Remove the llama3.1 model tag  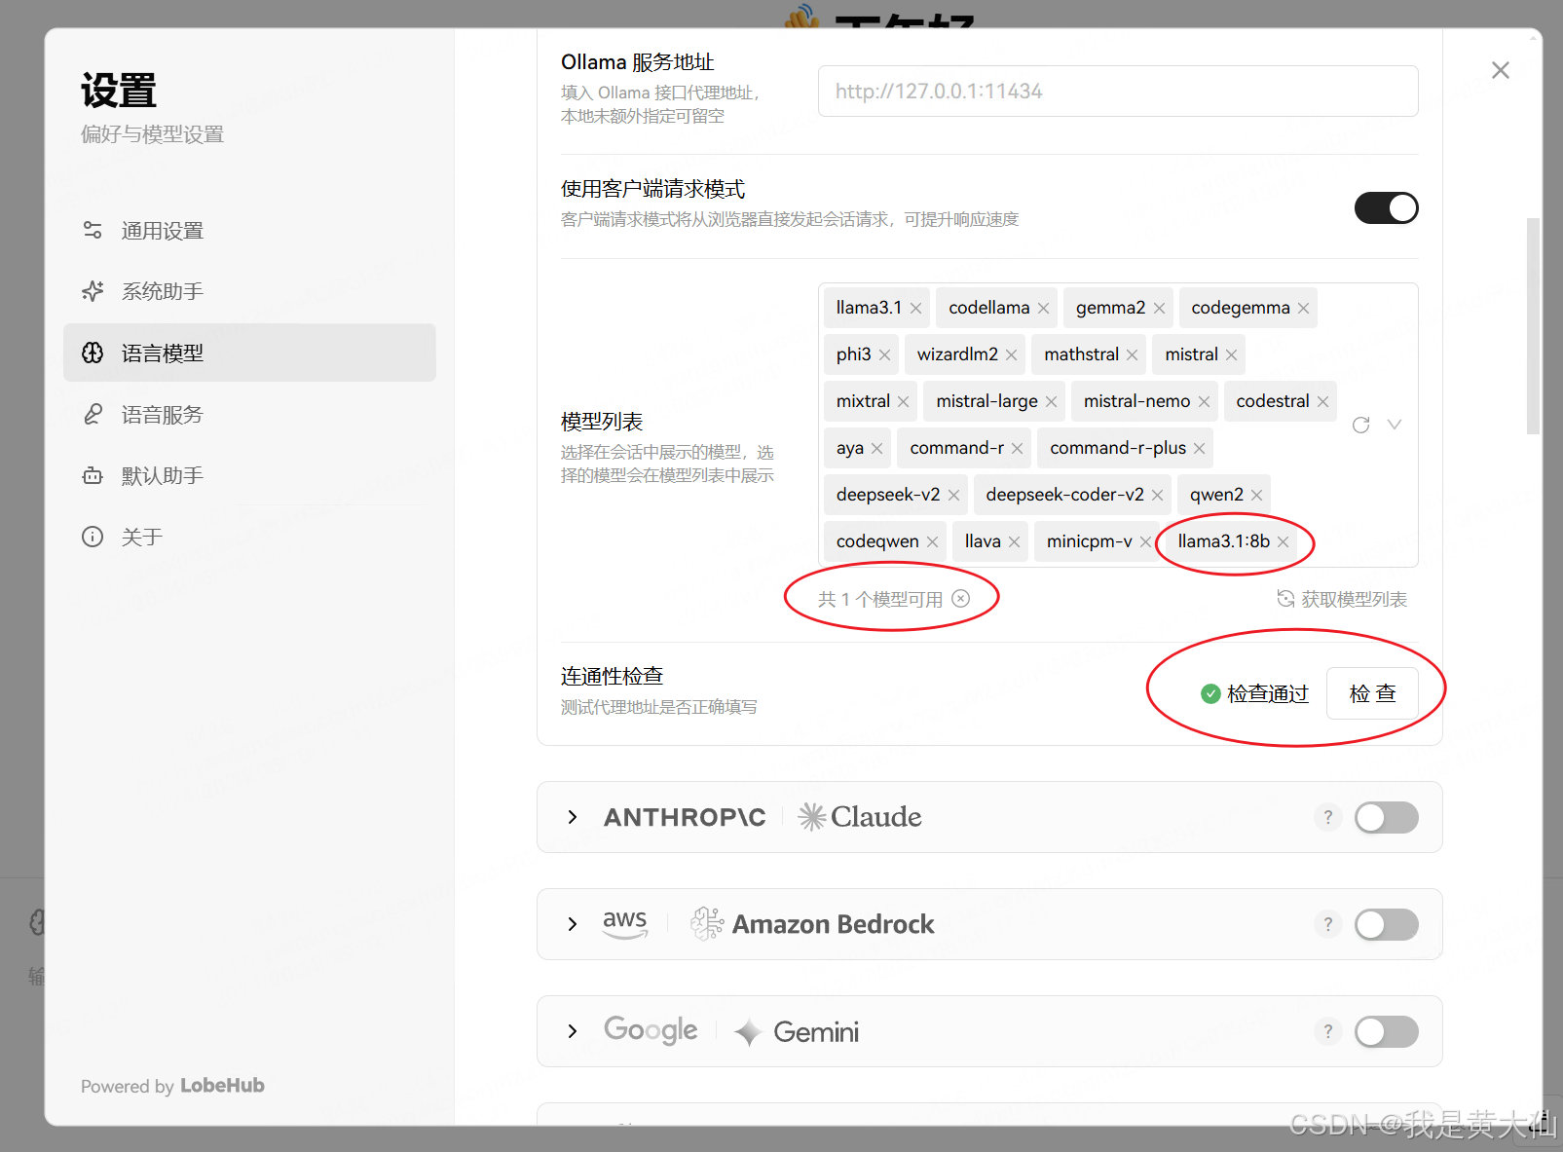(x=915, y=308)
